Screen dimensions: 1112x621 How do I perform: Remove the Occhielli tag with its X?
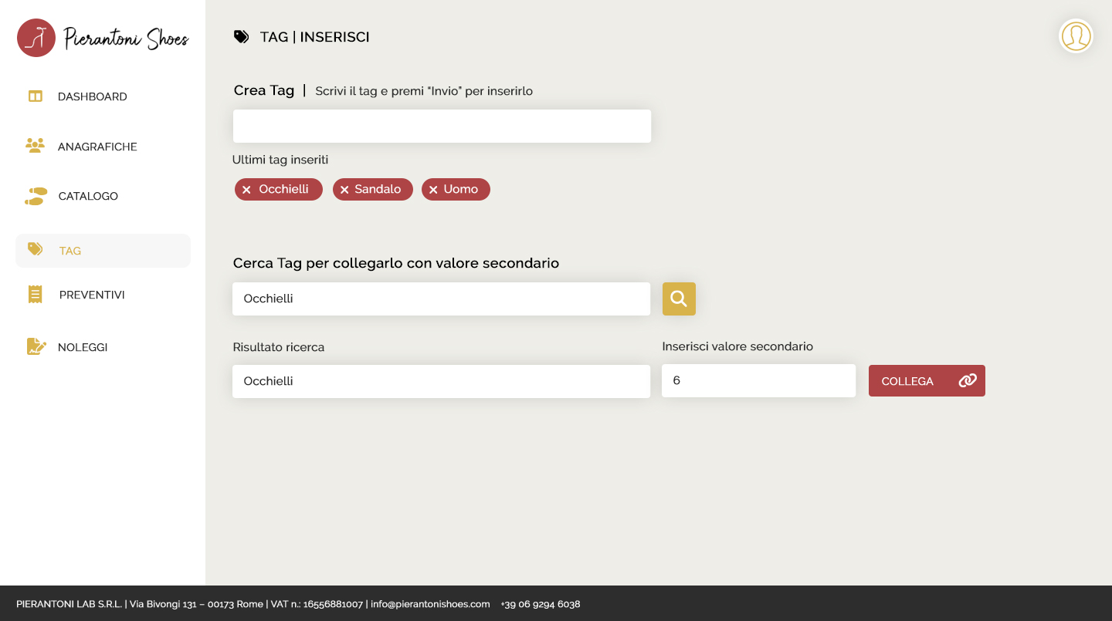click(x=246, y=190)
